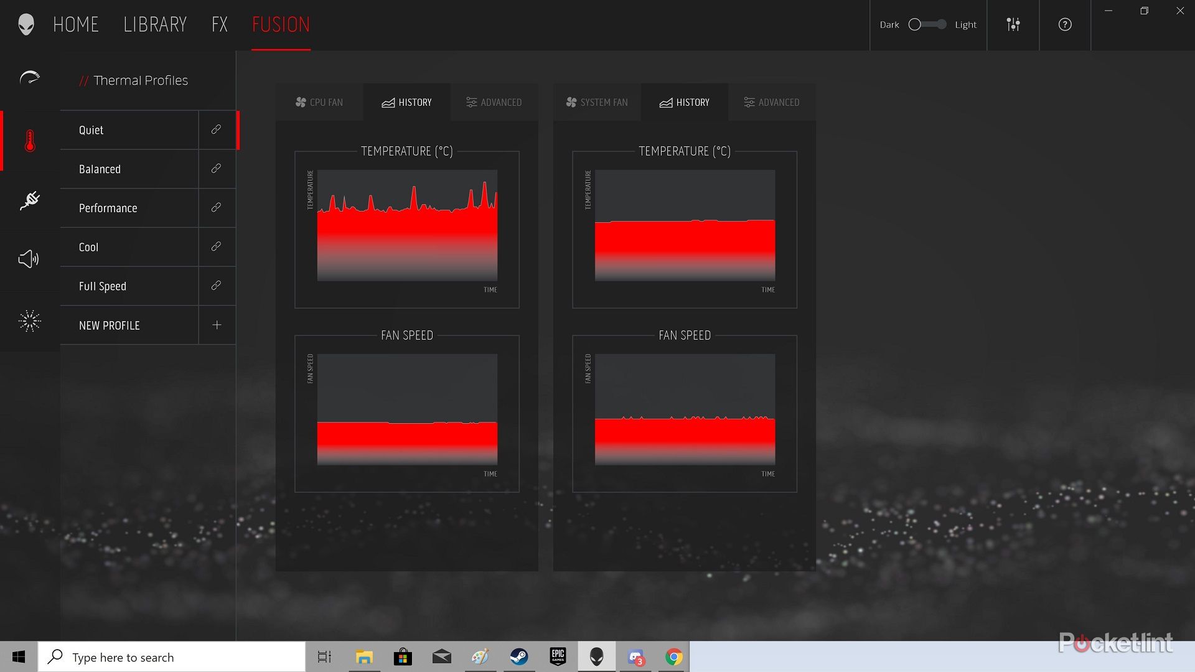Open the settings sliders icon in header
1195x672 pixels.
pyautogui.click(x=1013, y=25)
